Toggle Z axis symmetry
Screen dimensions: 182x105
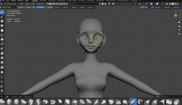click(x=147, y=7)
